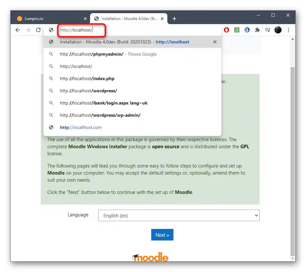306x272 pixels.
Task: Minimize the browser window
Action: (258, 15)
